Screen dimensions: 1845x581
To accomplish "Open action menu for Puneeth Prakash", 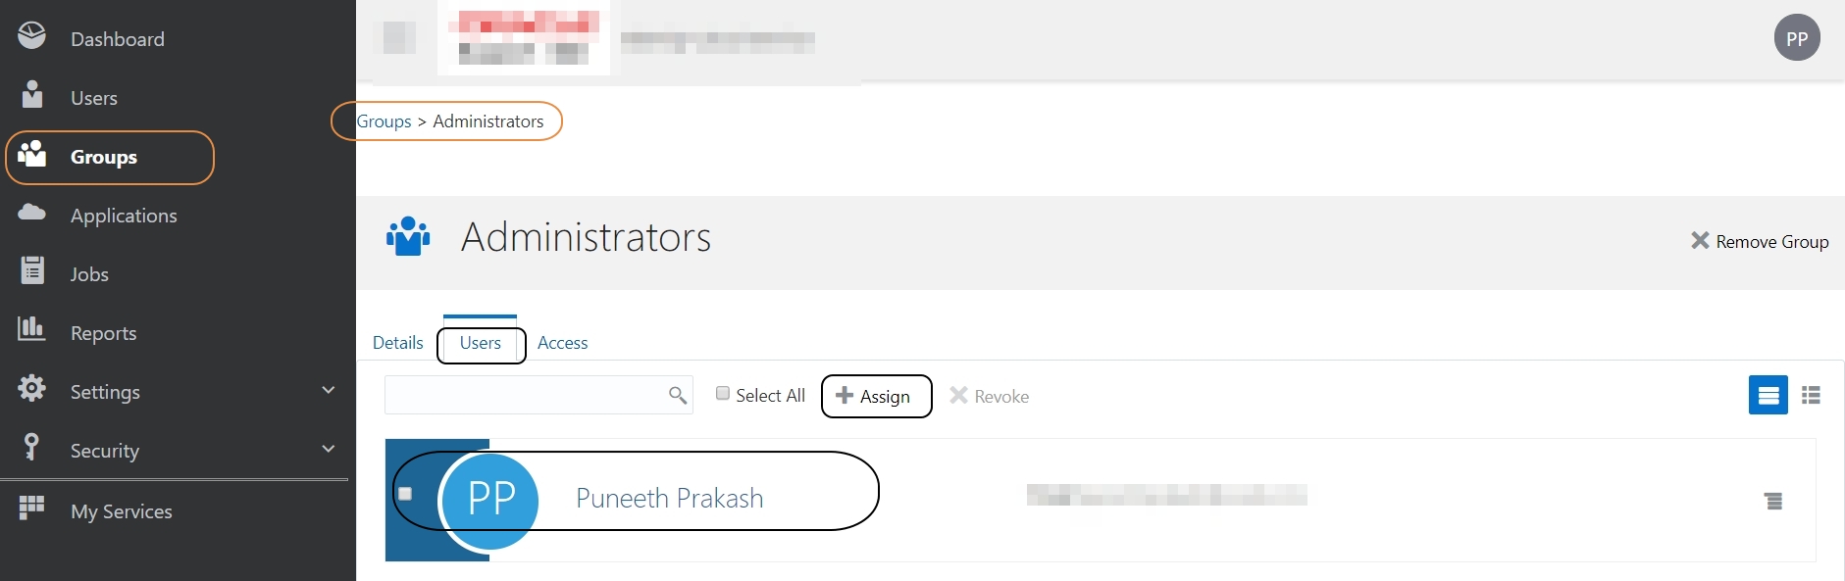I will (1773, 502).
